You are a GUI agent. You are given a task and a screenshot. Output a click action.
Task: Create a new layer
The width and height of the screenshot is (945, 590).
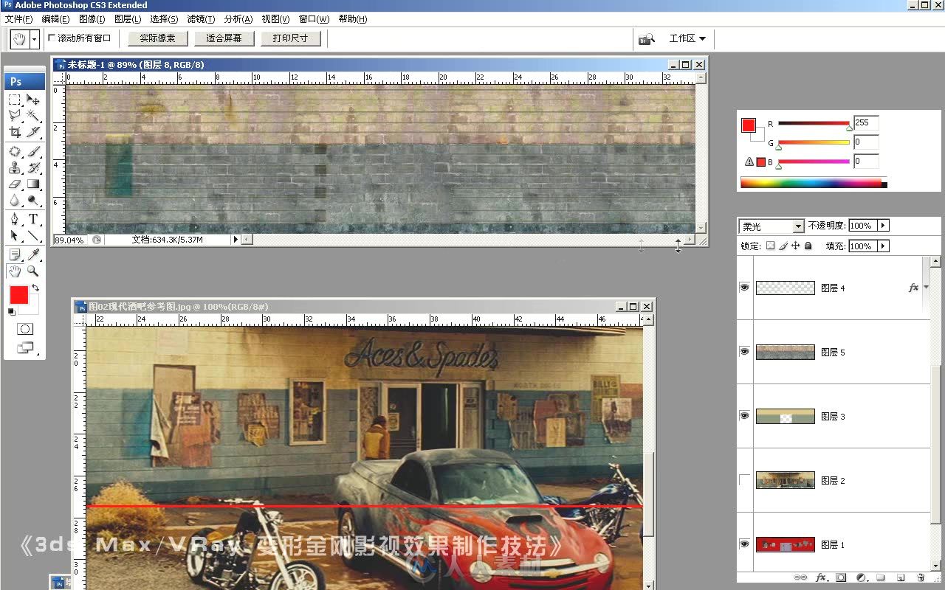point(900,577)
